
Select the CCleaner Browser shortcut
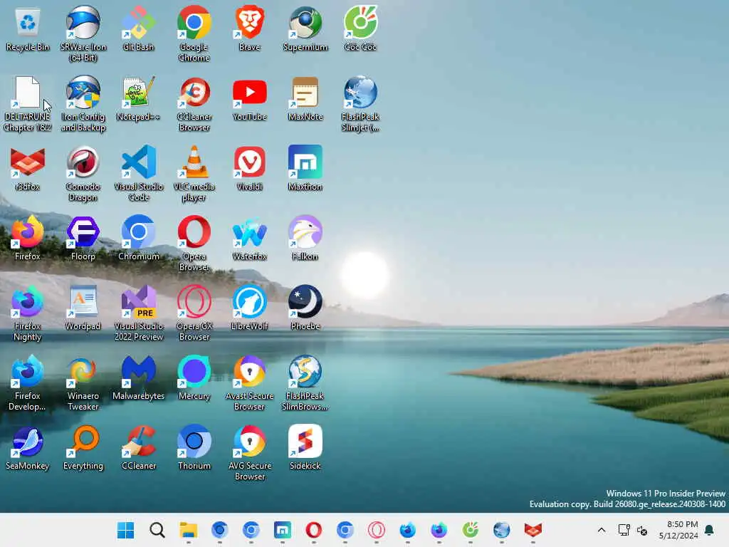(194, 104)
